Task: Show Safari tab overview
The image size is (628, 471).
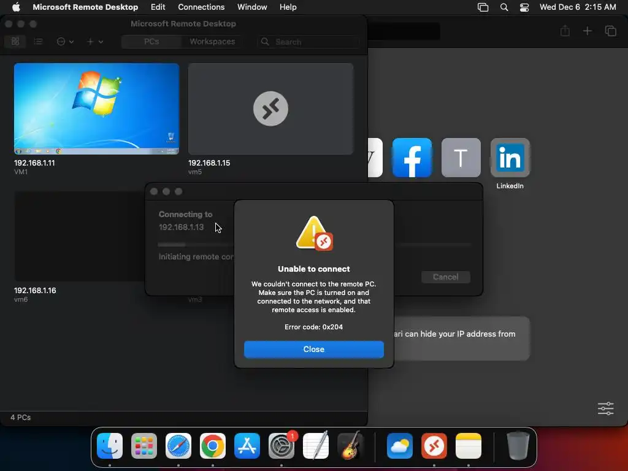Action: tap(610, 31)
